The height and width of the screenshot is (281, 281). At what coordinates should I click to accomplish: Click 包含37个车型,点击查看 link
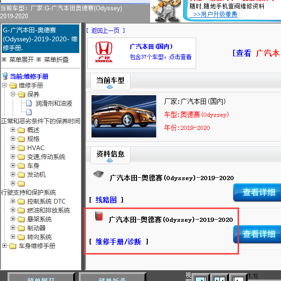pyautogui.click(x=160, y=57)
